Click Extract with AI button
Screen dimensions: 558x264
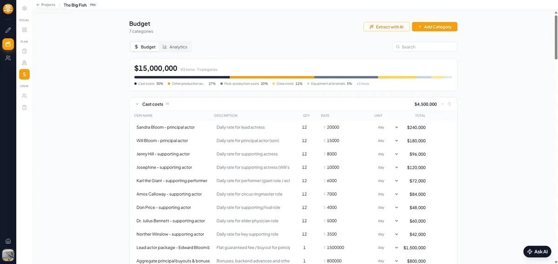click(386, 27)
